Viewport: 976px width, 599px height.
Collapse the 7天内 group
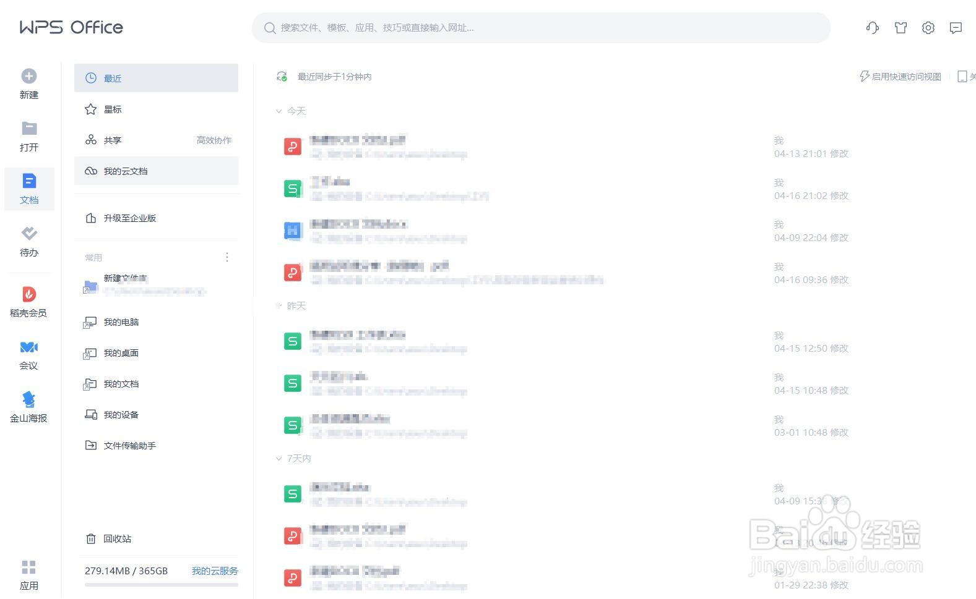[x=279, y=459]
